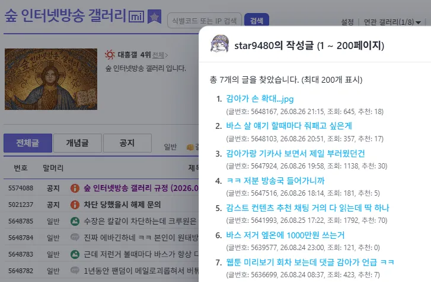Click description 숲 인터넷방송 갤러리 입니다.
Viewport: 431px width, 282px height.
point(146,68)
